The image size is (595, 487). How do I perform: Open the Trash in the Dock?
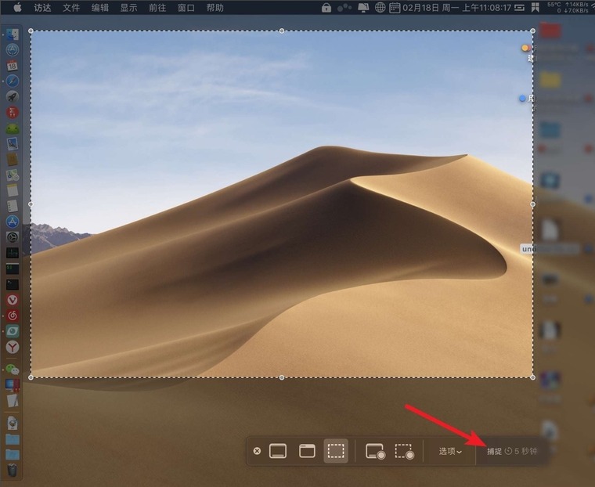click(13, 471)
